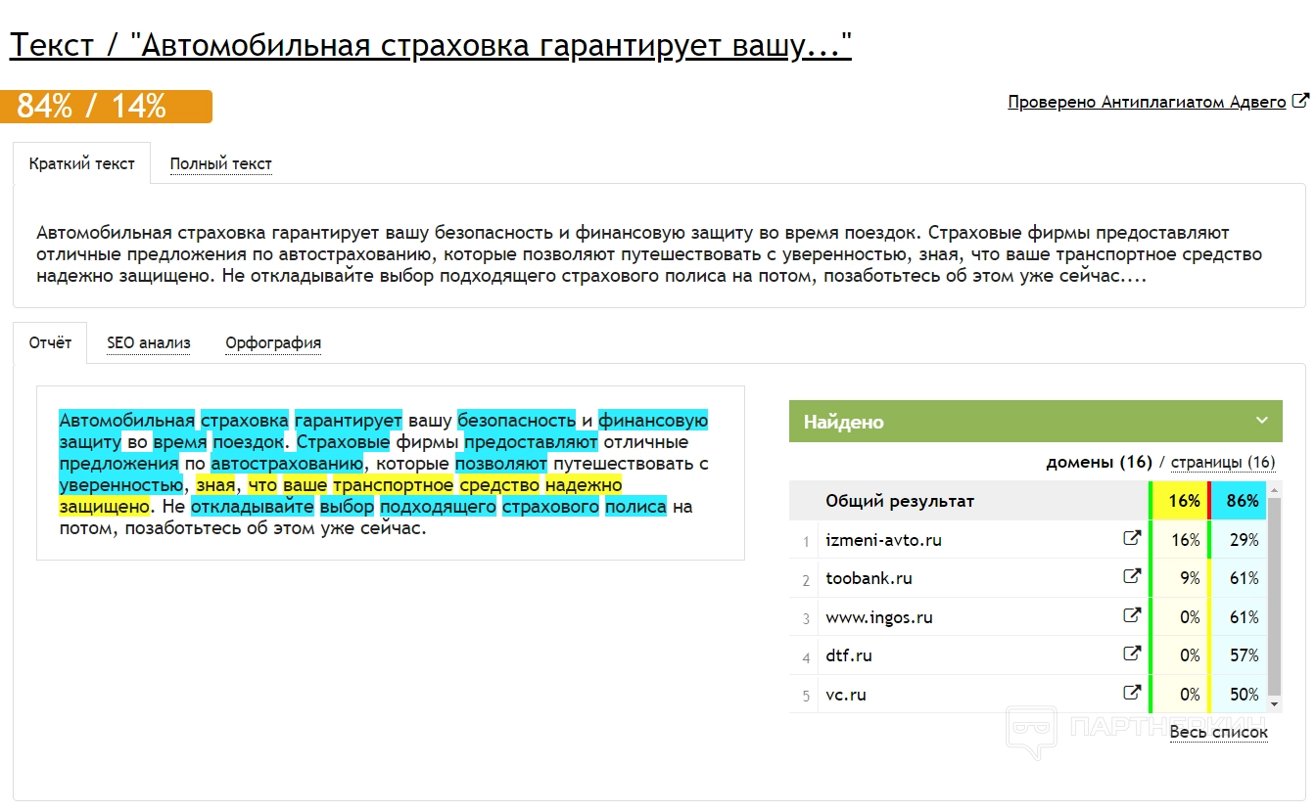The height and width of the screenshot is (812, 1316).
Task: Select the Краткий текст tab
Action: [x=82, y=163]
